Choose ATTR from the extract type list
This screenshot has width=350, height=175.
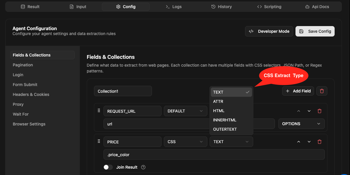point(218,101)
